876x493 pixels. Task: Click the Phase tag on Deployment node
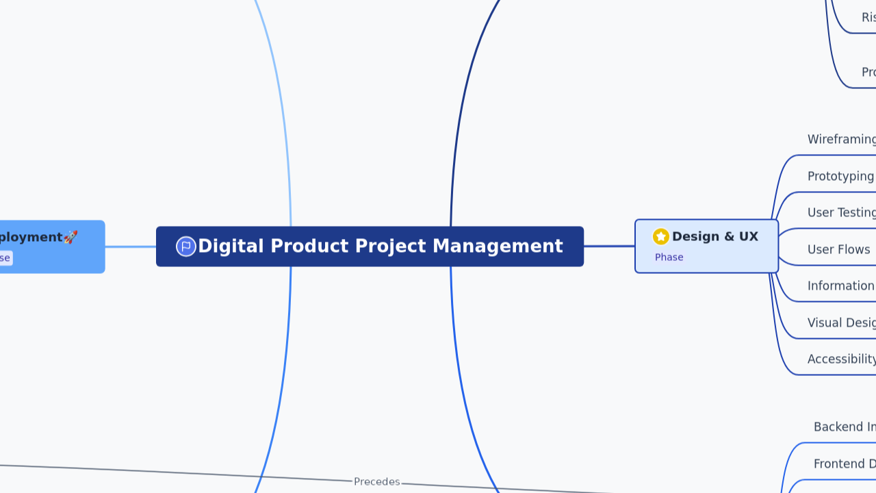pos(5,258)
